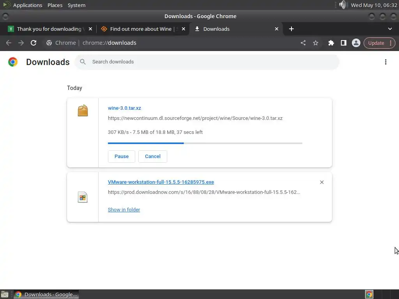Open the VMware-workstation-full exe link
The height and width of the screenshot is (299, 399).
(x=161, y=182)
